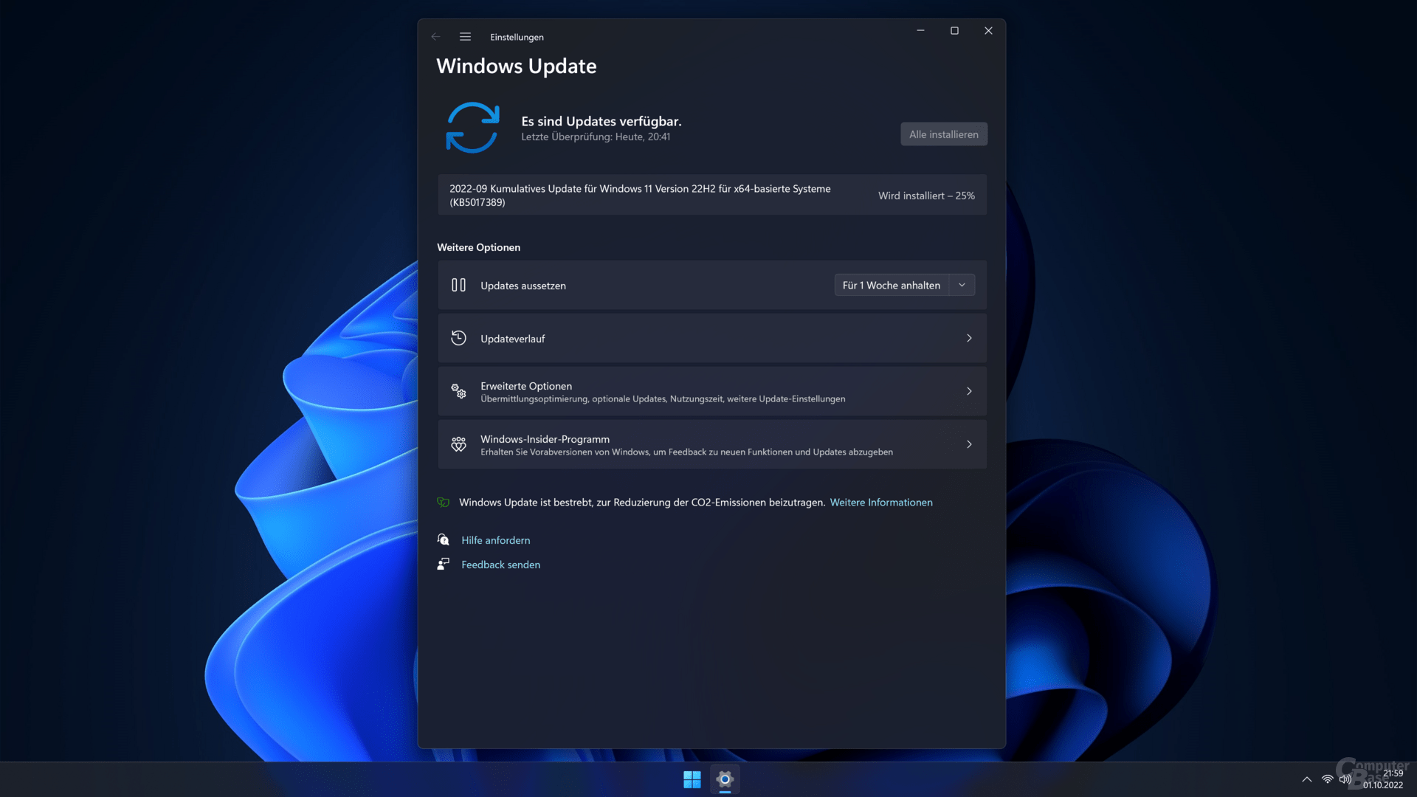The height and width of the screenshot is (797, 1417).
Task: Click the Wird installiert – 25% status
Action: [x=926, y=196]
